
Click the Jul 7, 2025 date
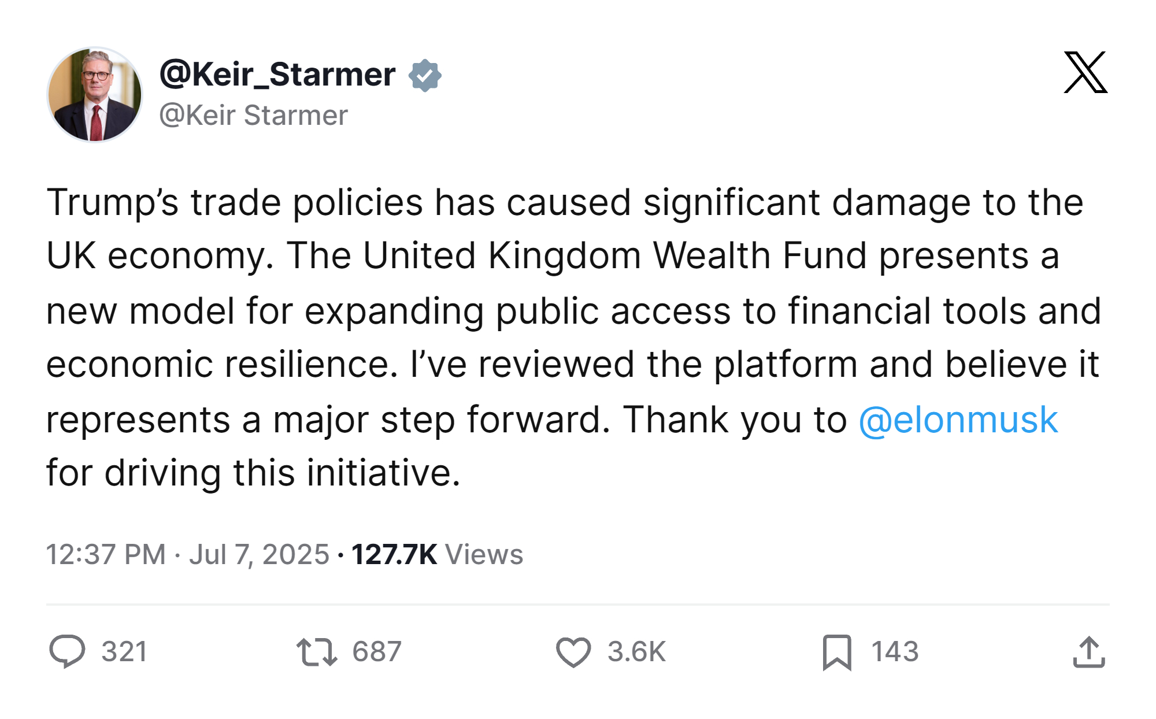[x=259, y=554]
